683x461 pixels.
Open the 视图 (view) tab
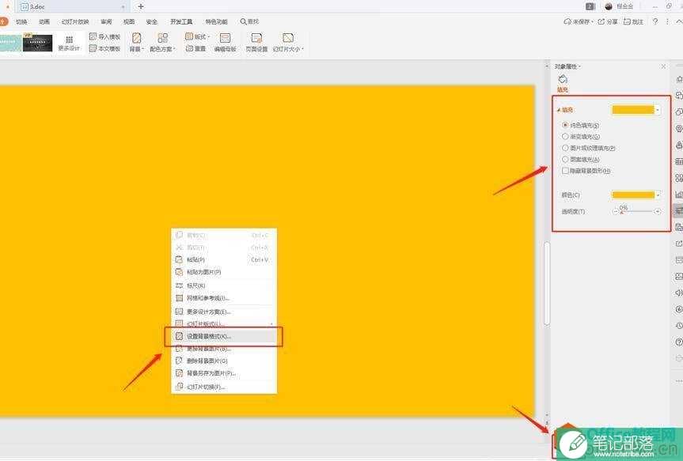click(x=129, y=21)
